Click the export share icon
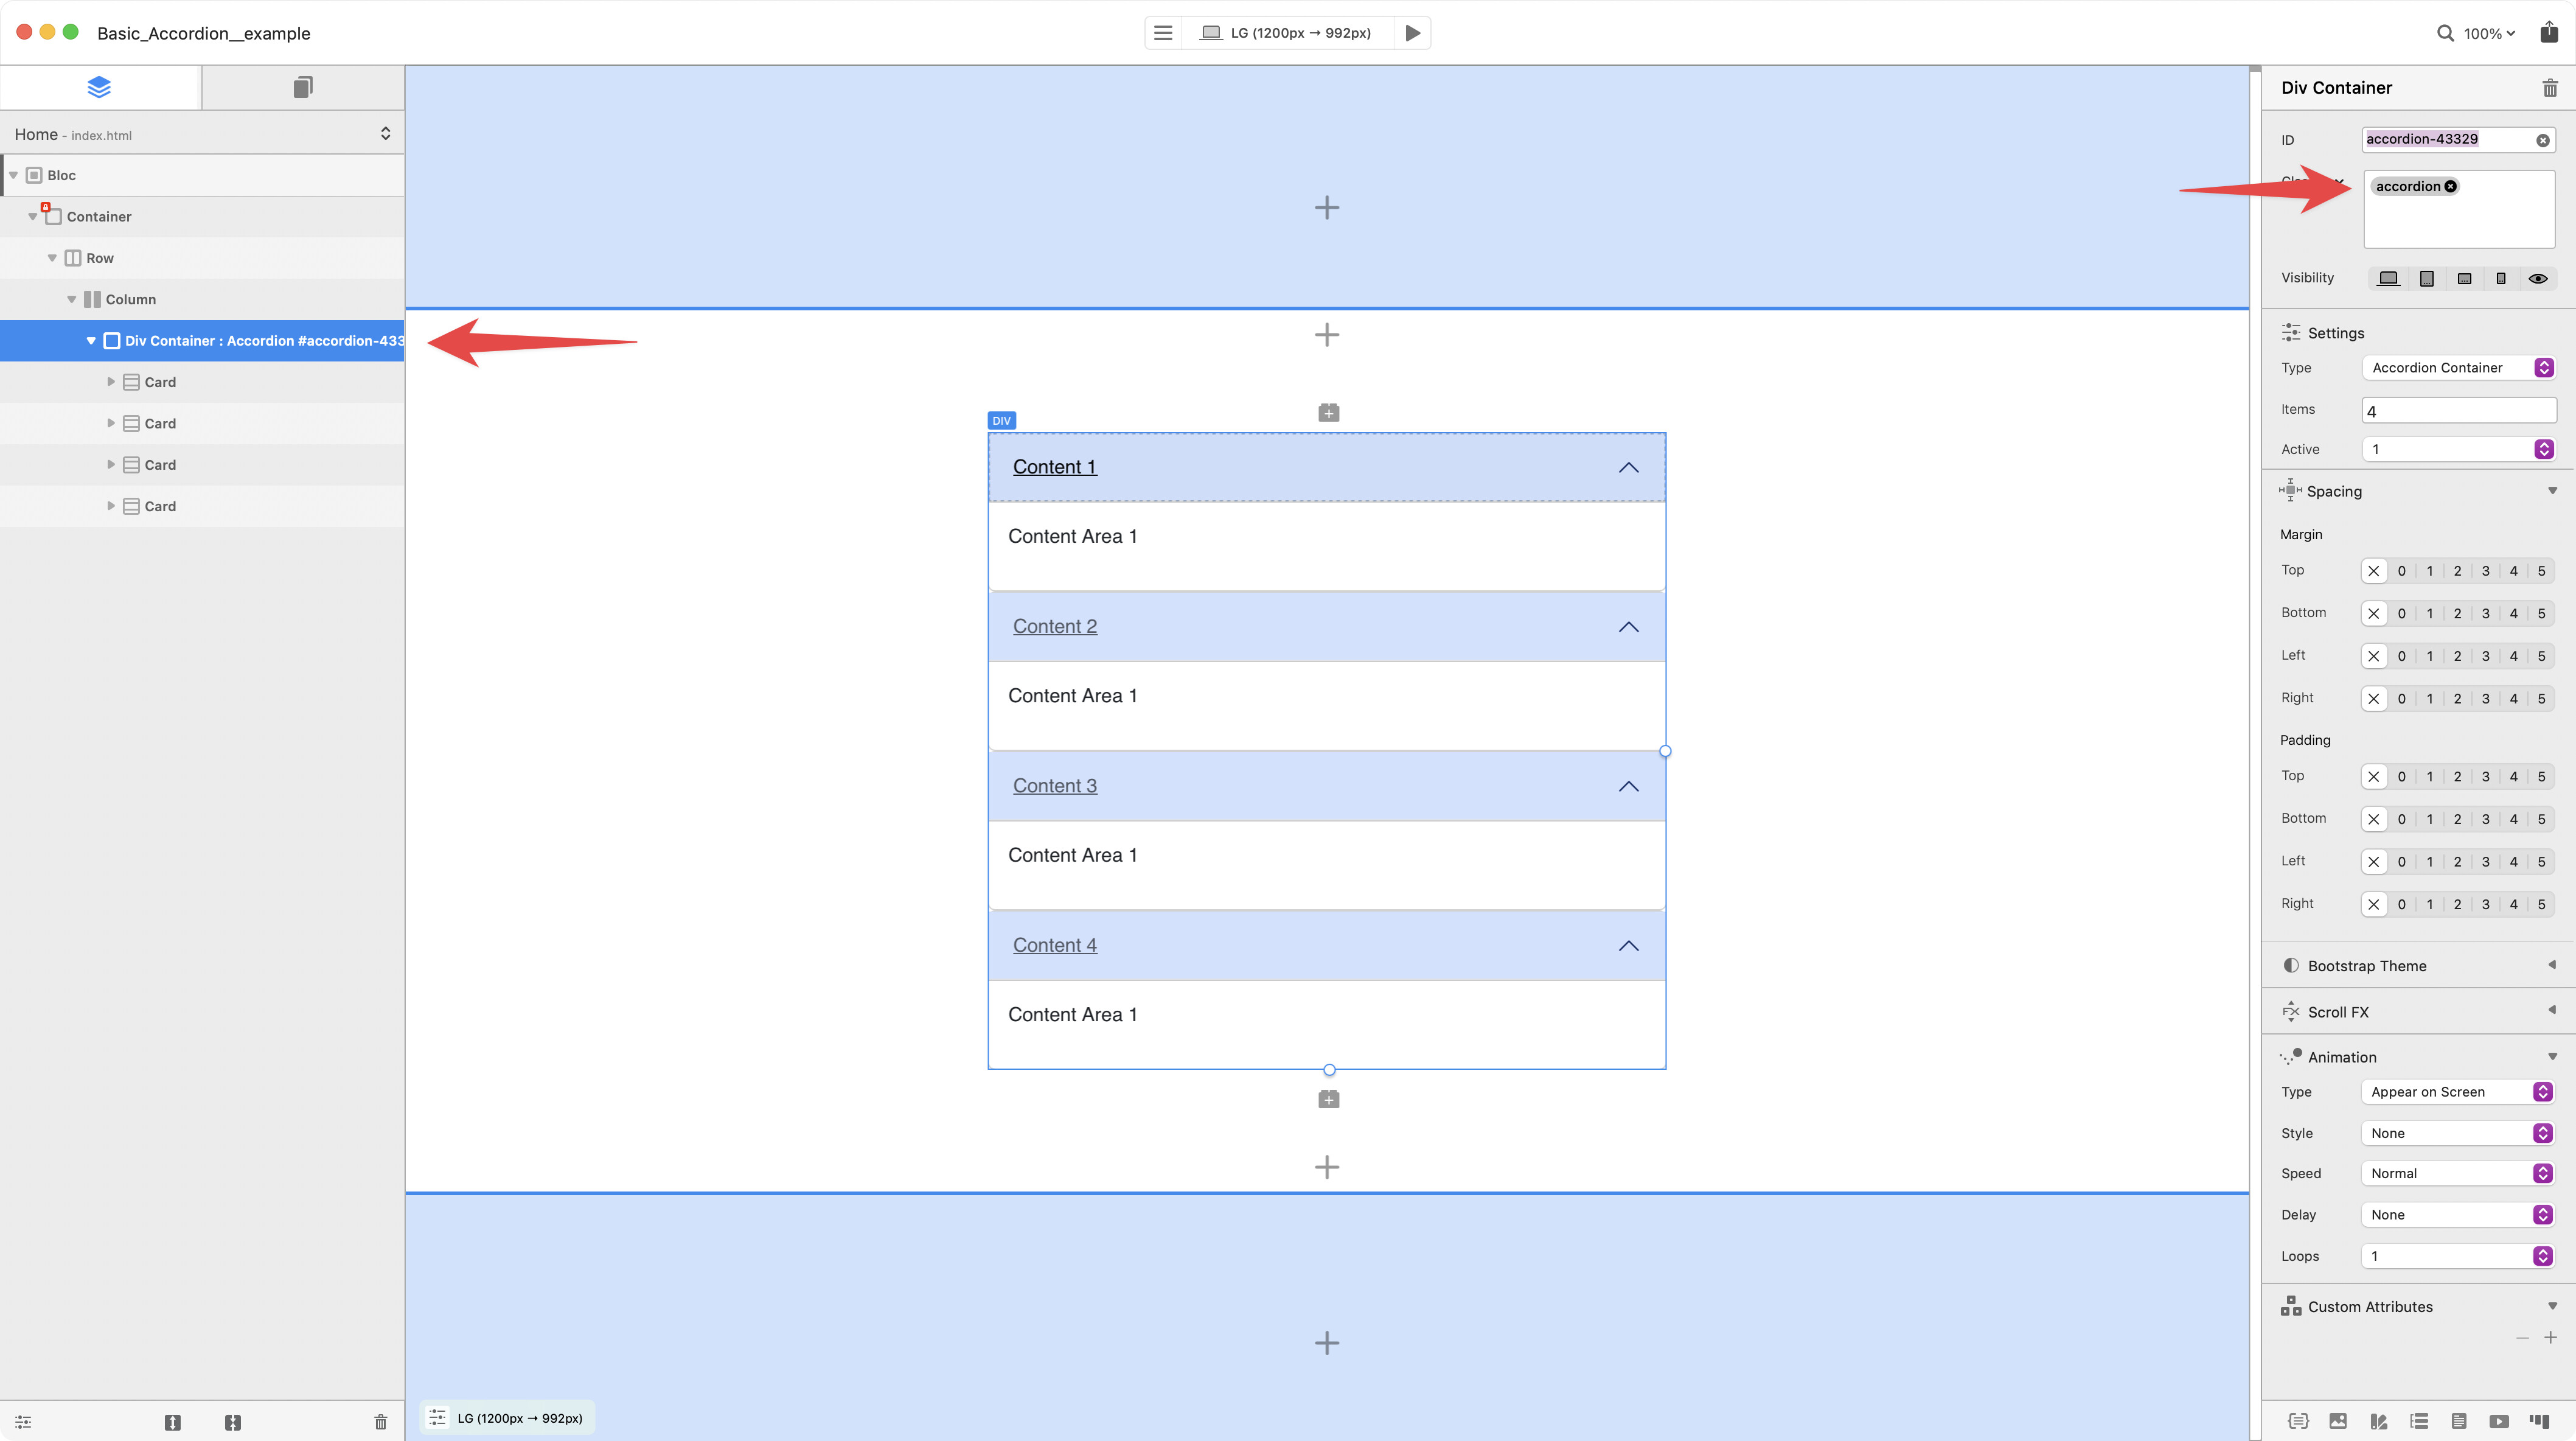 tap(2548, 33)
